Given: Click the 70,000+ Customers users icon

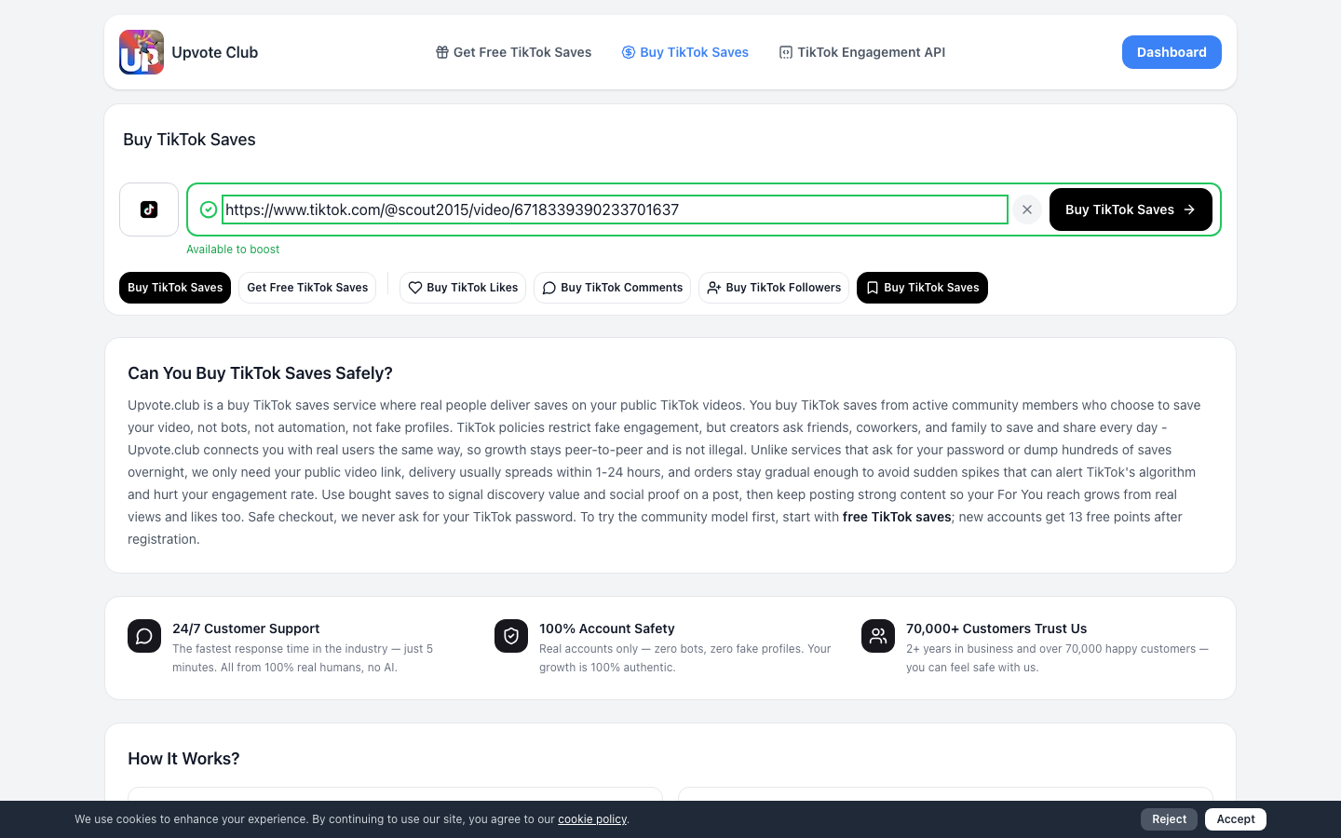Looking at the screenshot, I should [878, 636].
